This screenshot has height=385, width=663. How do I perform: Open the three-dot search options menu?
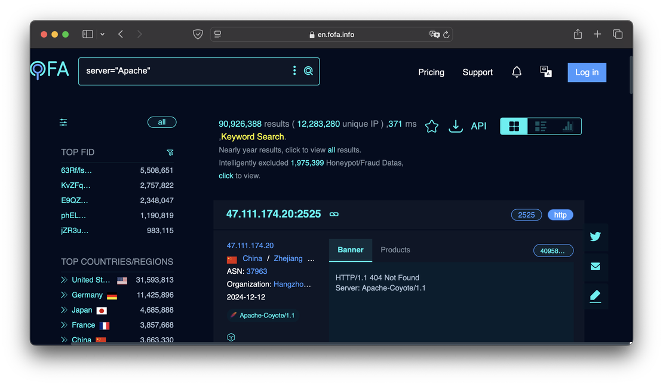pyautogui.click(x=294, y=71)
